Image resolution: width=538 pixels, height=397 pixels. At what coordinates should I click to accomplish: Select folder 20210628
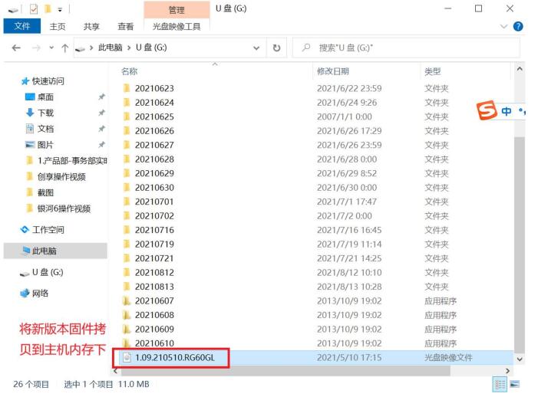[x=154, y=159]
